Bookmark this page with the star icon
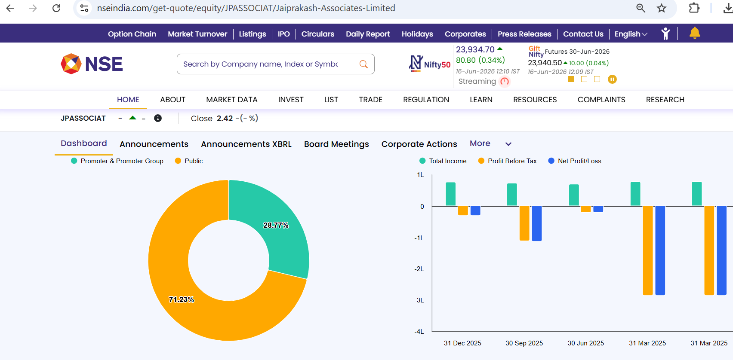Image resolution: width=733 pixels, height=360 pixels. point(662,8)
